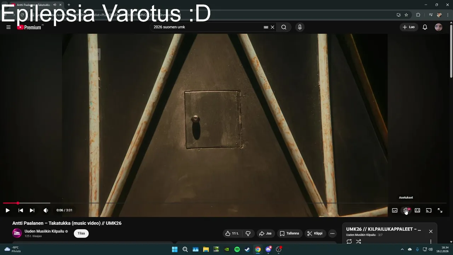Switch to theater mode view
Screen dimensions: 453x255
pos(417,210)
